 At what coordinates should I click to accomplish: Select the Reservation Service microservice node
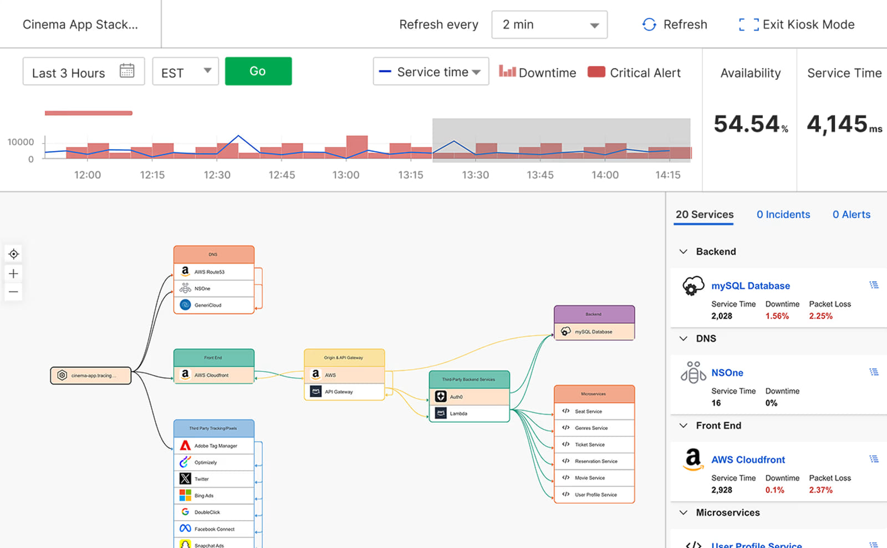click(x=594, y=462)
